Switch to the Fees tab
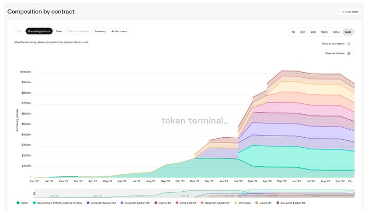Screen dimensions: 369x214 pos(59,31)
